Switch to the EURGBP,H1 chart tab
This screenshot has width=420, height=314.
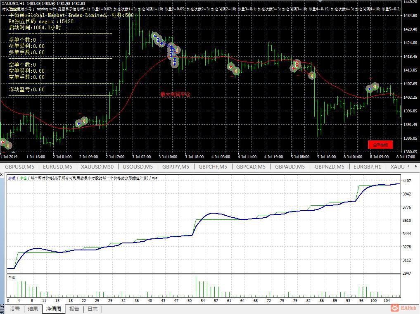367,167
